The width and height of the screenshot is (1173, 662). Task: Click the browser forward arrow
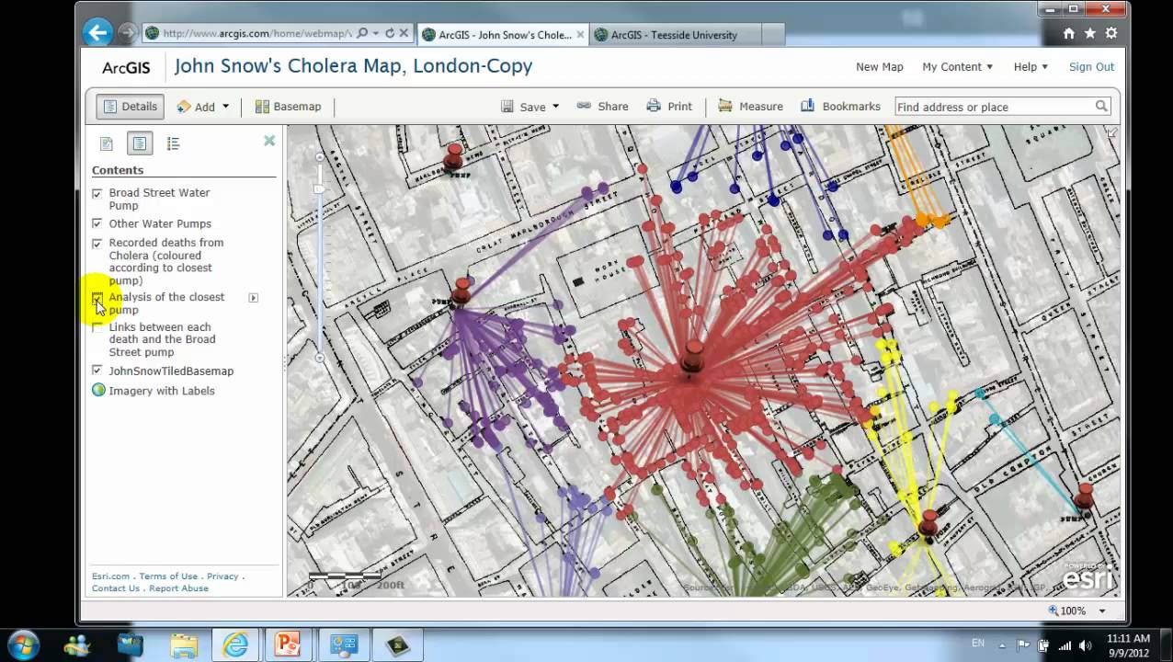coord(127,34)
